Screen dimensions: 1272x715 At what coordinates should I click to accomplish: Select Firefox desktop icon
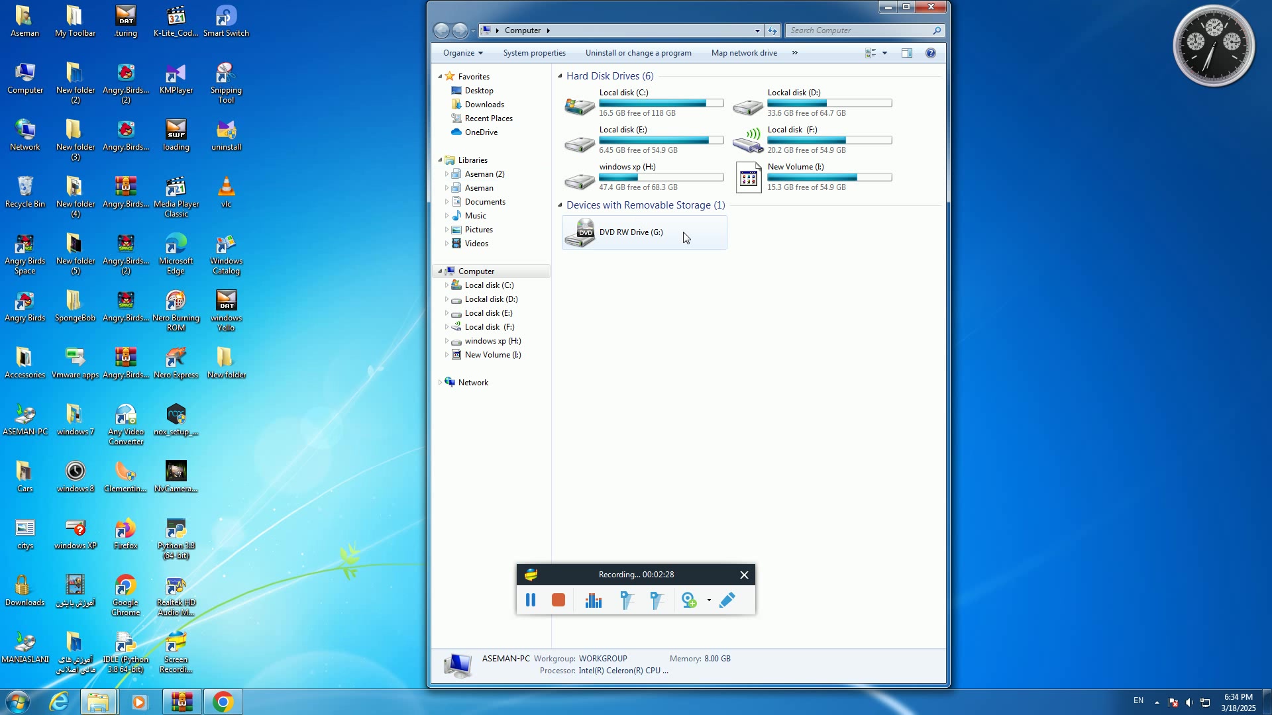[125, 534]
